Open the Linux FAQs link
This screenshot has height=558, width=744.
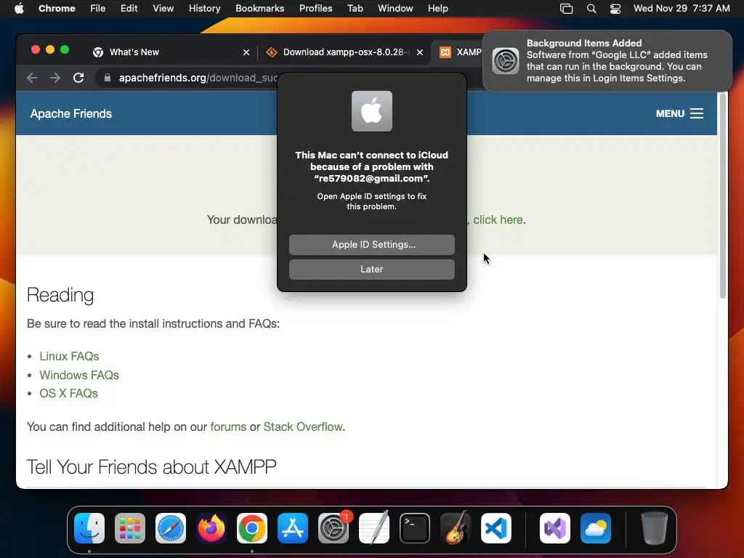[x=69, y=356]
